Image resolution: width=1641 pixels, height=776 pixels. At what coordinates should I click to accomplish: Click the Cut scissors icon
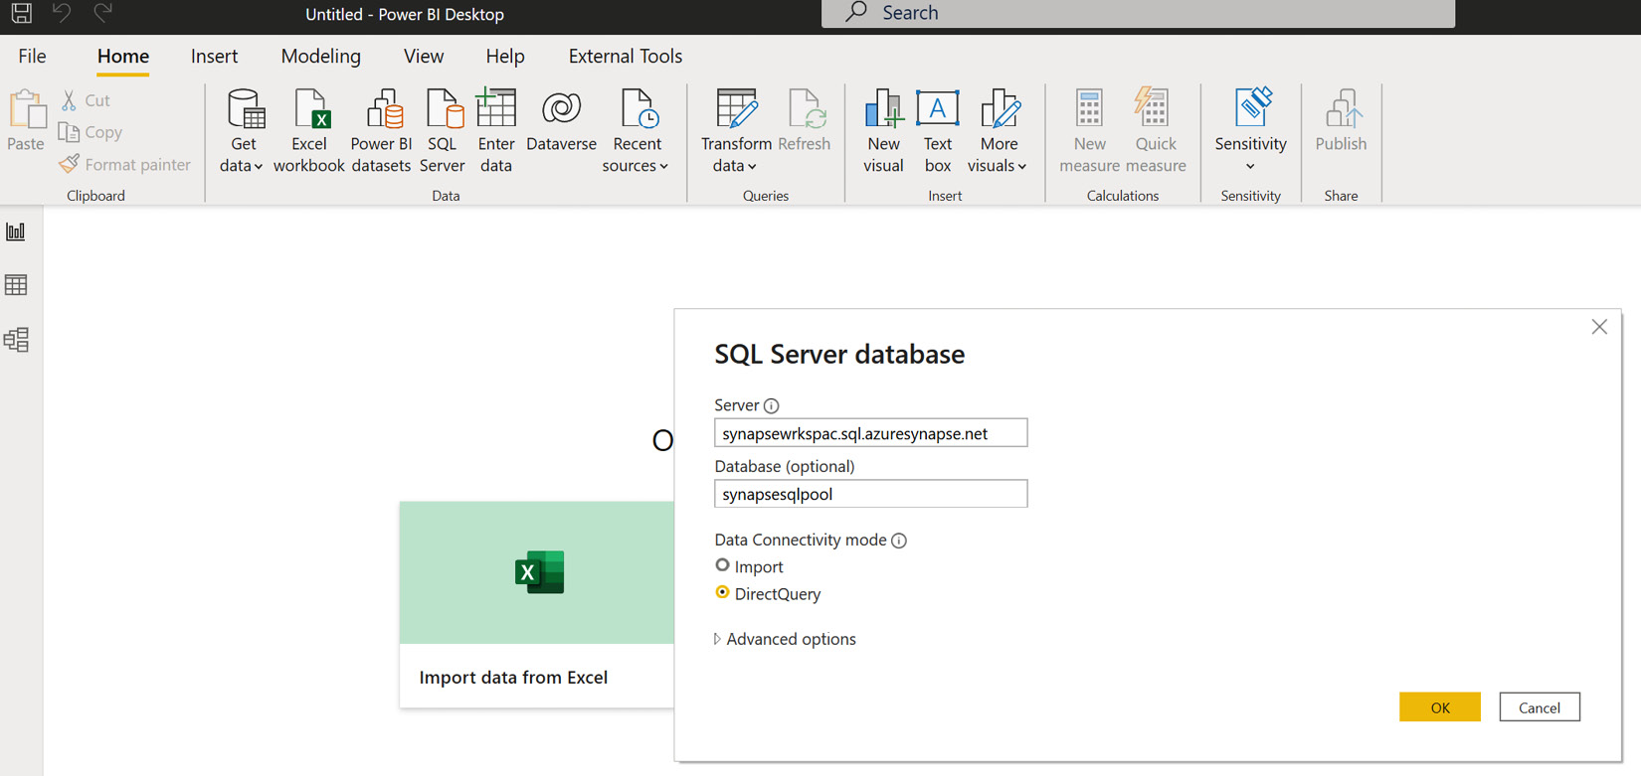tap(69, 100)
